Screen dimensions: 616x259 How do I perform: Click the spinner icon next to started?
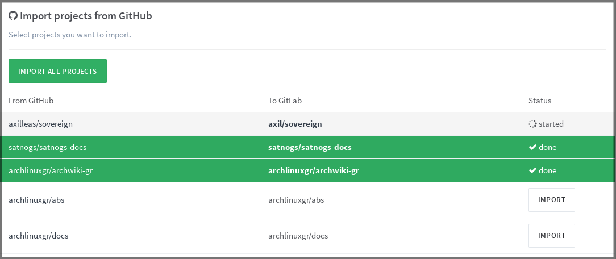coord(532,124)
